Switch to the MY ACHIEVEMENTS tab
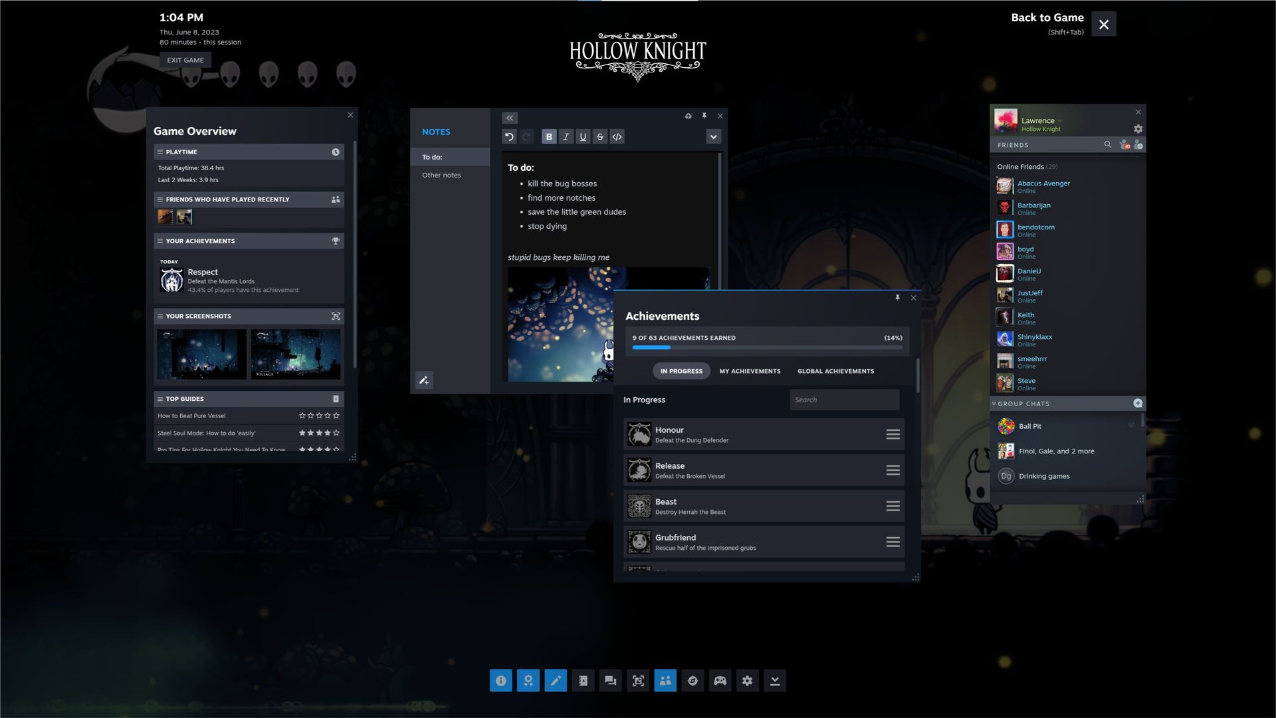This screenshot has width=1276, height=718. click(750, 370)
